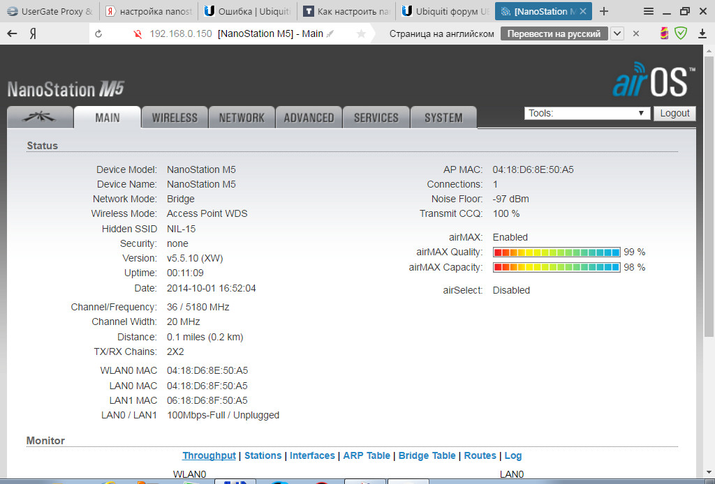Screen dimensions: 715x484
Task: Bookmark the page with the star icon
Action: coord(361,33)
